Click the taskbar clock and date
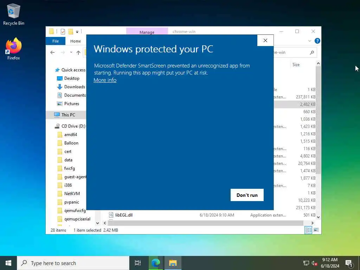This screenshot has width=360, height=270. [330, 263]
